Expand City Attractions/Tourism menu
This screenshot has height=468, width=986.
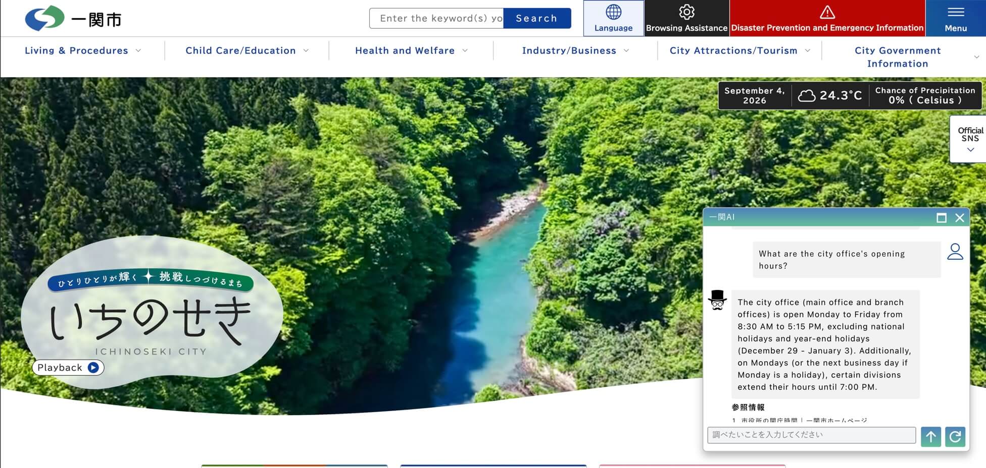[x=740, y=50]
